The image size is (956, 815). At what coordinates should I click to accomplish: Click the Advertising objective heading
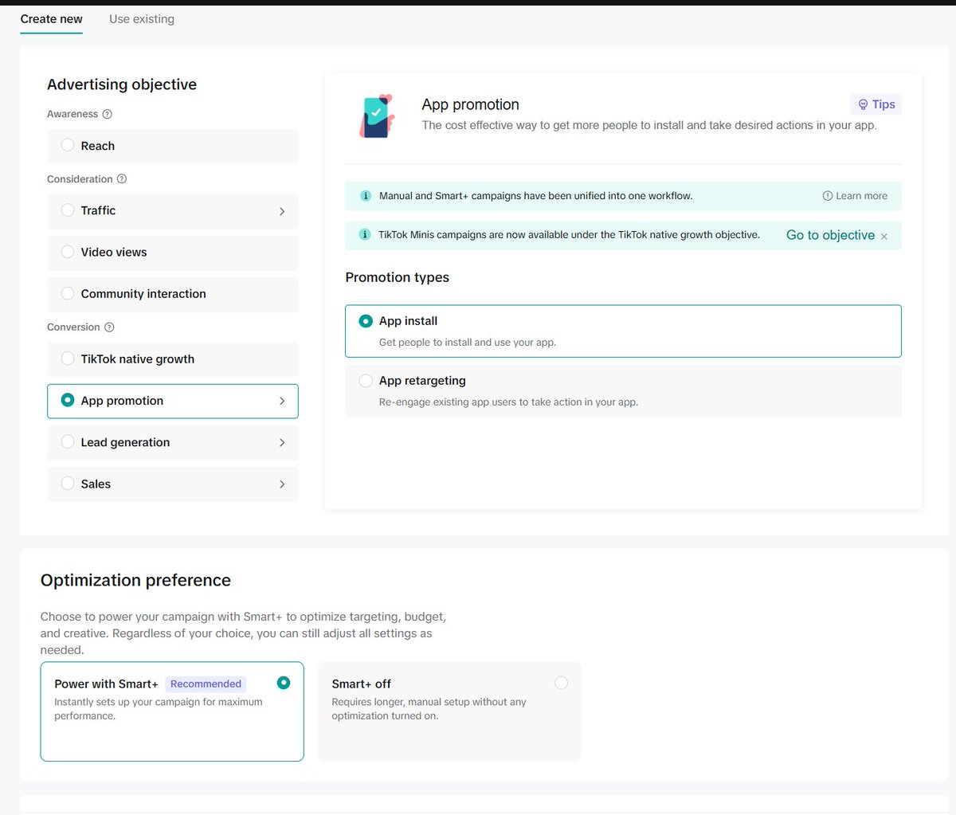(122, 84)
